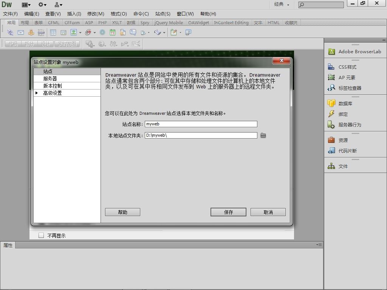This screenshot has width=387, height=290.
Task: Click the File management icon
Action: (x=113, y=44)
